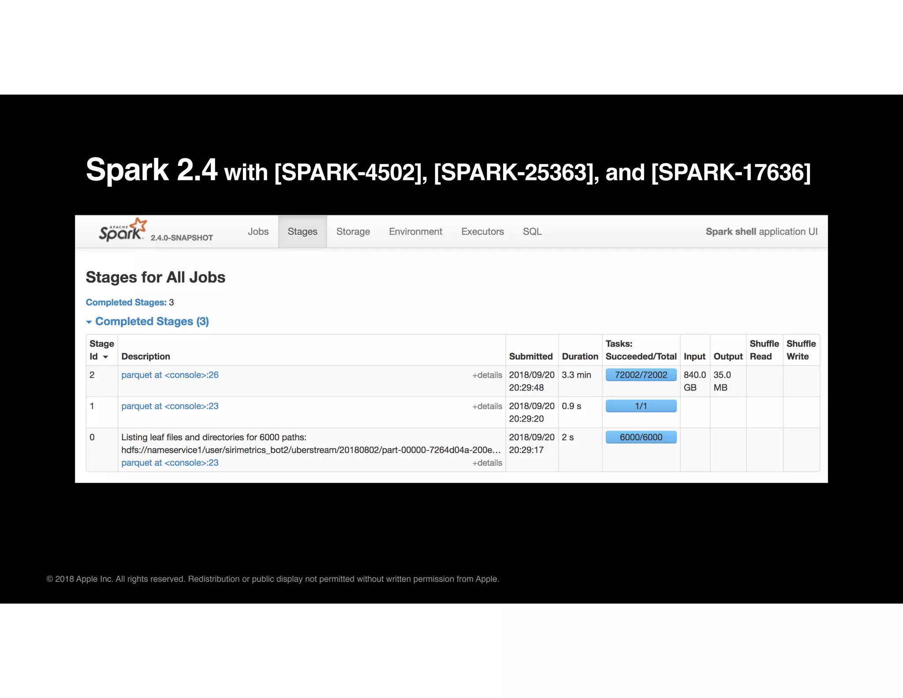Click submitted time '2018/09/20 20:29:20'

pyautogui.click(x=532, y=413)
